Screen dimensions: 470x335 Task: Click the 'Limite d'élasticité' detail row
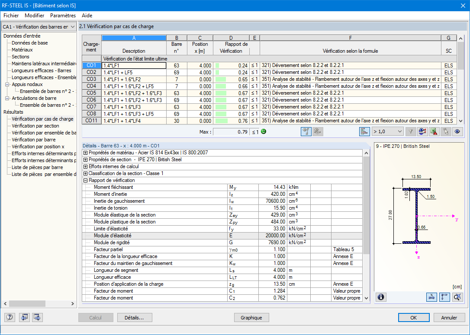pyautogui.click(x=222, y=229)
